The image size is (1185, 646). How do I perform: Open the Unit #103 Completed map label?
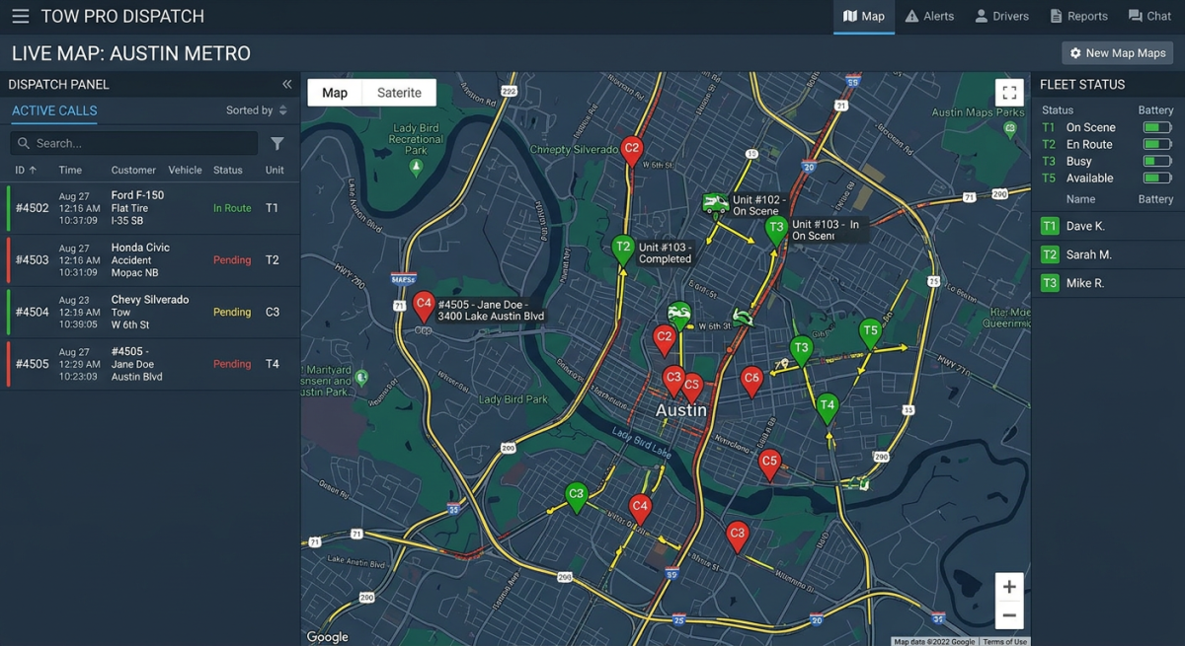coord(665,253)
